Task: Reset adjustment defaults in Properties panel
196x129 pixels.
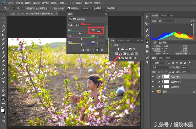Action: coord(92,50)
